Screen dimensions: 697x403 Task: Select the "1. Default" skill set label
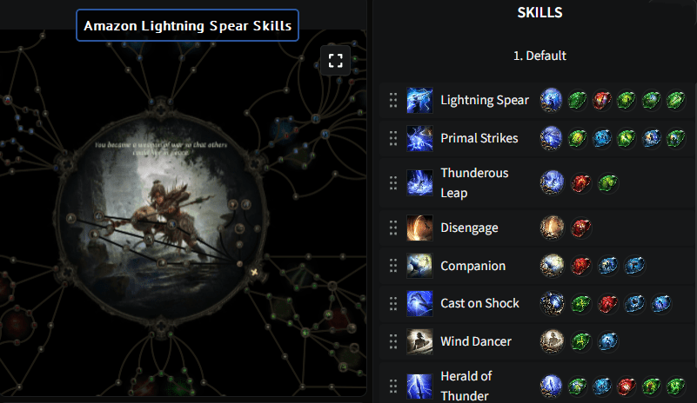coord(540,56)
